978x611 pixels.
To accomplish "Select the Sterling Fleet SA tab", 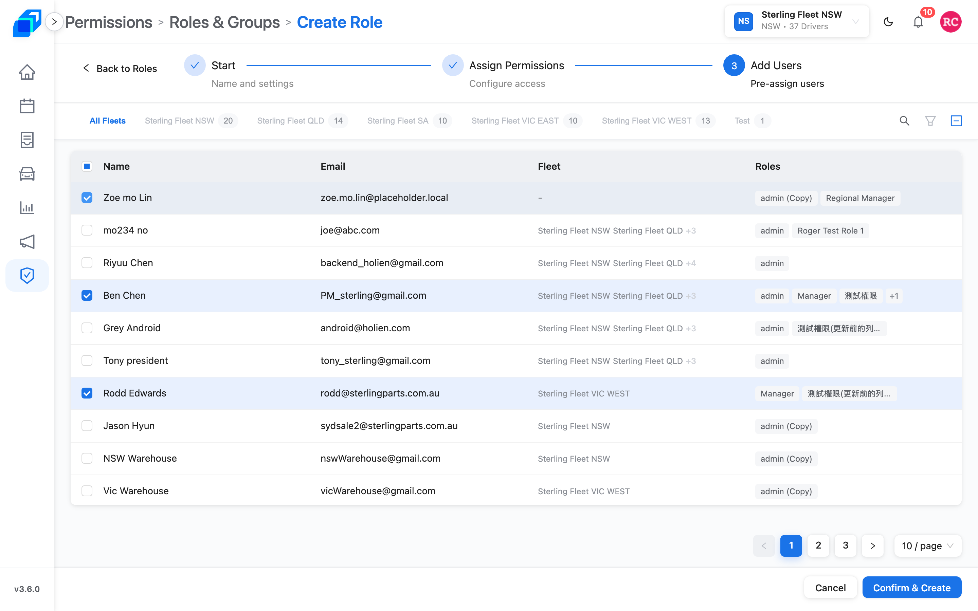I will [410, 121].
